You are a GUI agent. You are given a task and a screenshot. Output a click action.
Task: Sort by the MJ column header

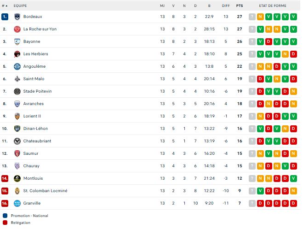pyautogui.click(x=162, y=6)
